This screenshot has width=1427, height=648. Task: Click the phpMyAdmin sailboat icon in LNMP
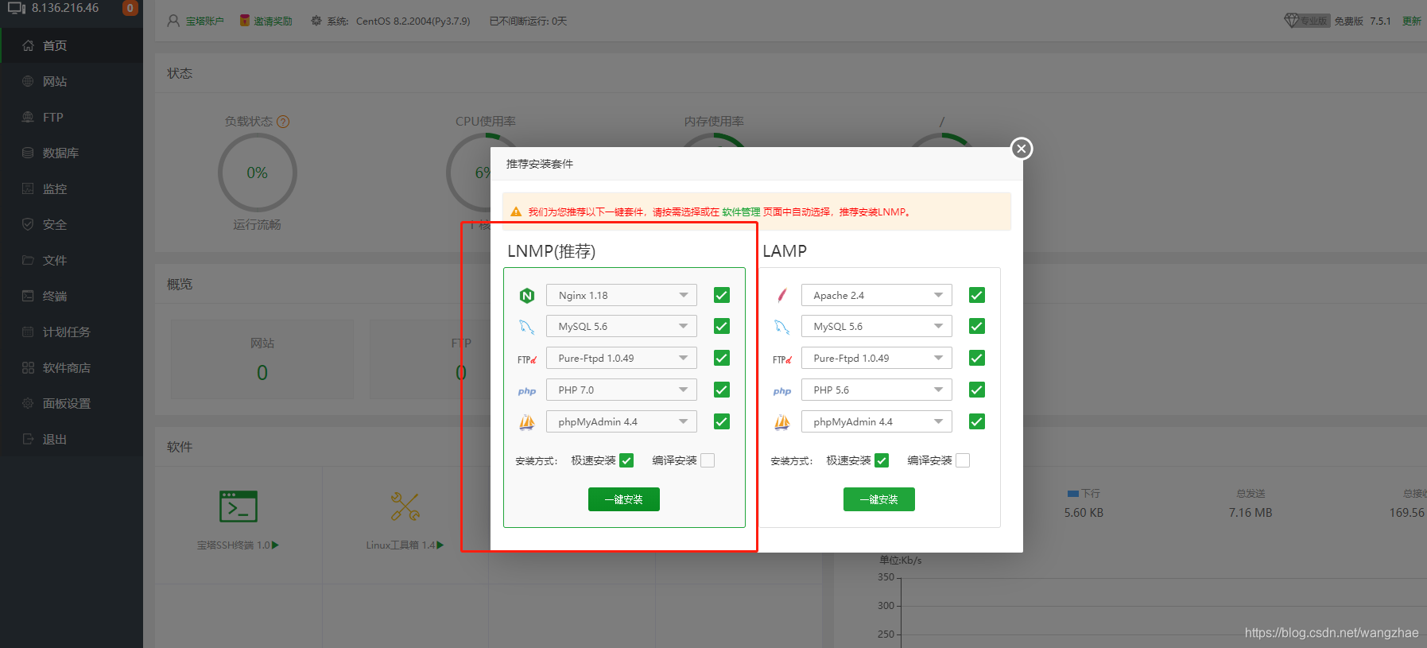pyautogui.click(x=527, y=422)
